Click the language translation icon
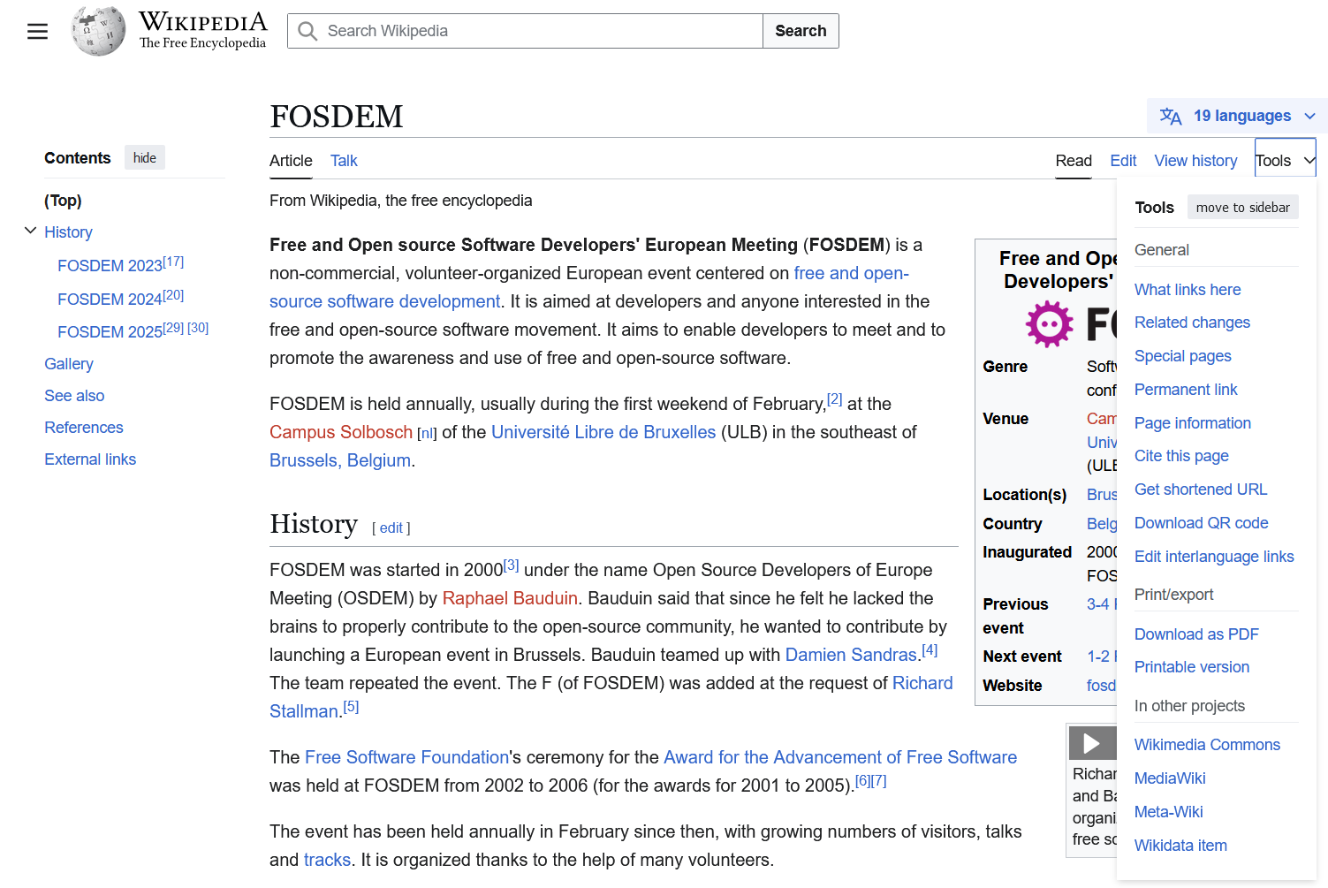Screen dimensions: 1328x888 [x=1171, y=116]
